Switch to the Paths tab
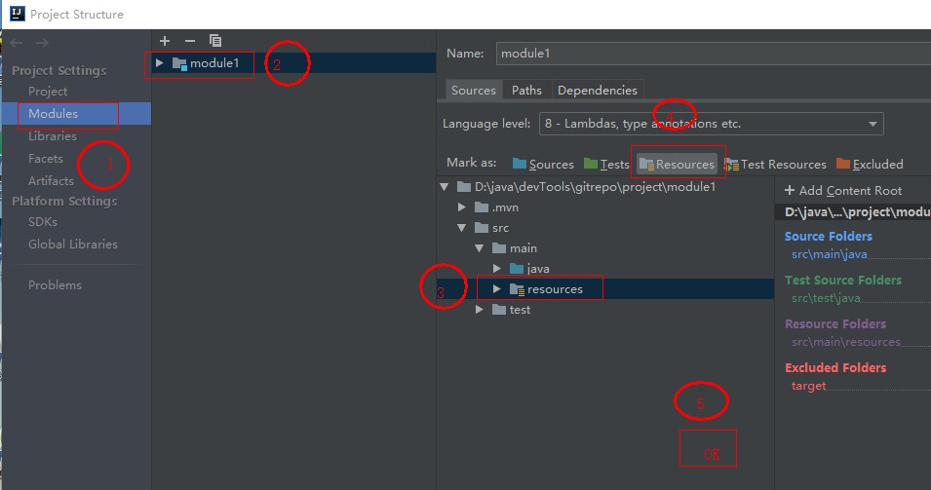931x490 pixels. (x=526, y=91)
